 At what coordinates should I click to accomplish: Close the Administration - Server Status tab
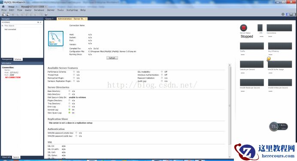click(x=86, y=19)
